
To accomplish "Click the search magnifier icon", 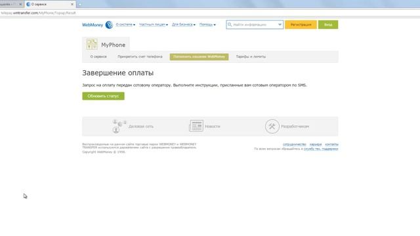I will pyautogui.click(x=230, y=24).
